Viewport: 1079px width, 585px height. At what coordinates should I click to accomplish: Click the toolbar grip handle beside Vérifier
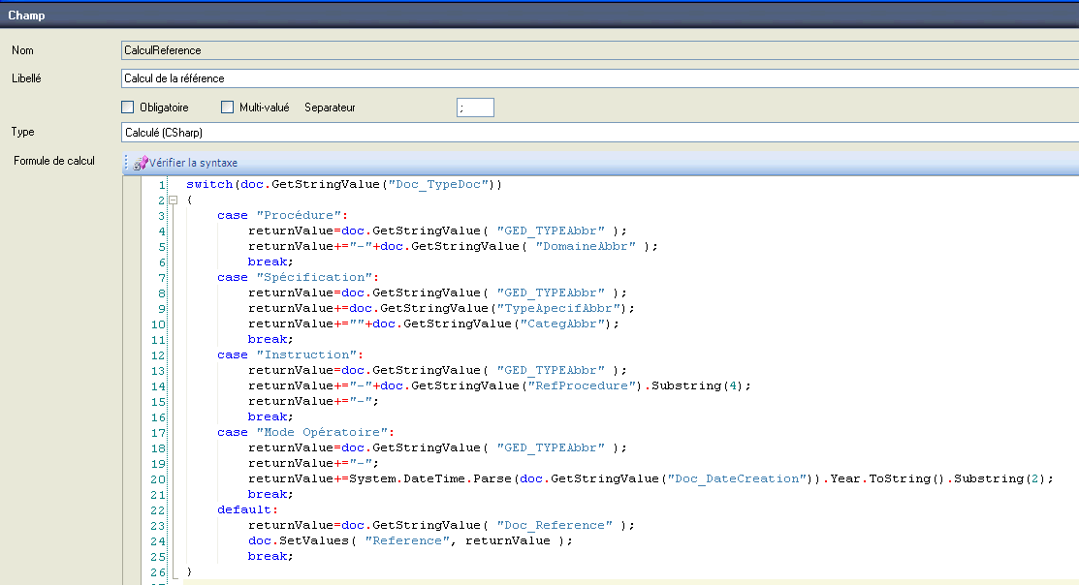coord(126,163)
